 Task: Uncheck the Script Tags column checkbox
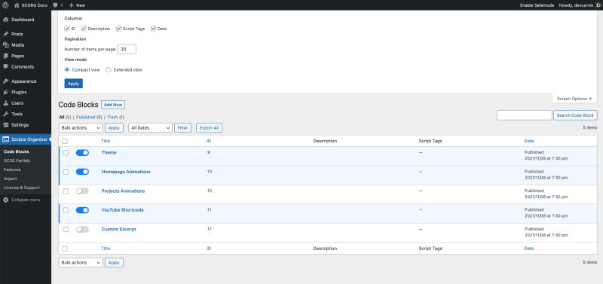(119, 29)
